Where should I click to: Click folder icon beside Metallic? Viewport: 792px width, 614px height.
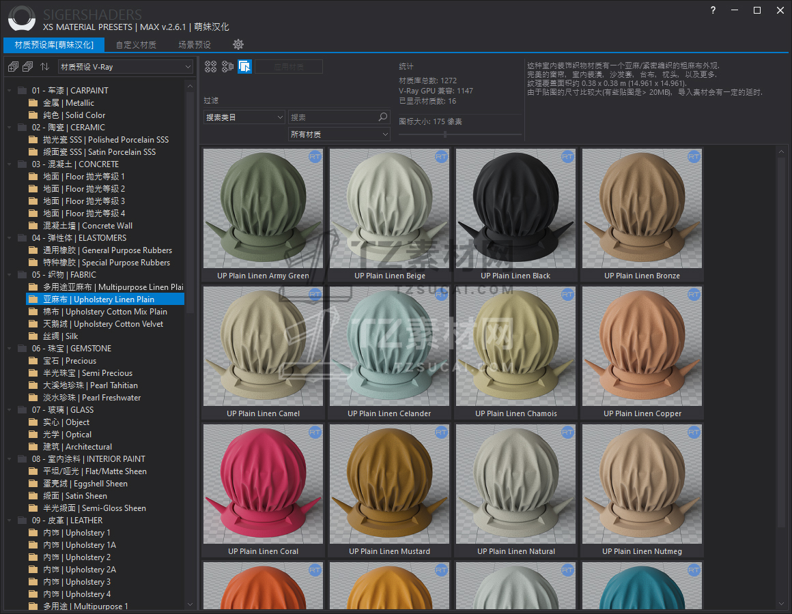click(33, 103)
